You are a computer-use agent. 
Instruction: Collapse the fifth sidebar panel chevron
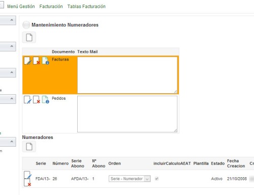click(12, 142)
